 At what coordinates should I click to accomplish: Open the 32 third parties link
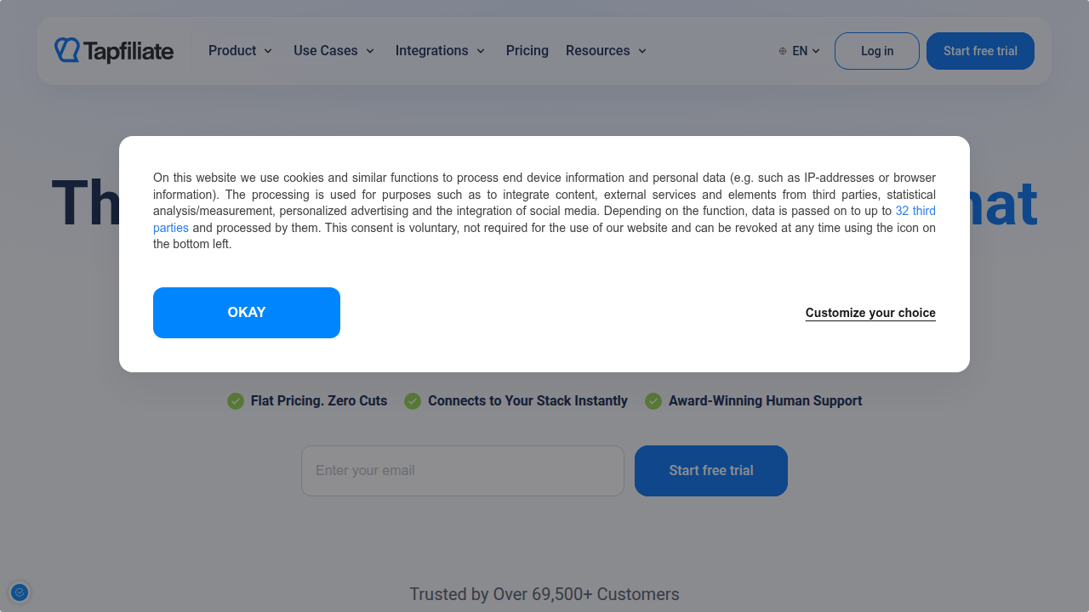click(x=915, y=211)
